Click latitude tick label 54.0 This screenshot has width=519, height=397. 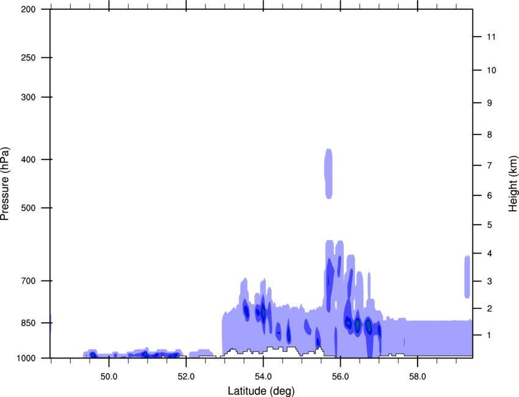pyautogui.click(x=264, y=377)
